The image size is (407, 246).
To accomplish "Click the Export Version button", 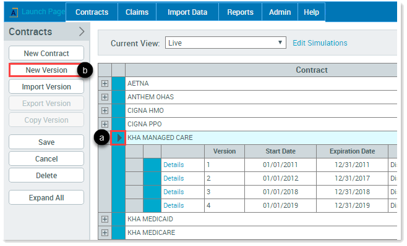I will point(46,103).
